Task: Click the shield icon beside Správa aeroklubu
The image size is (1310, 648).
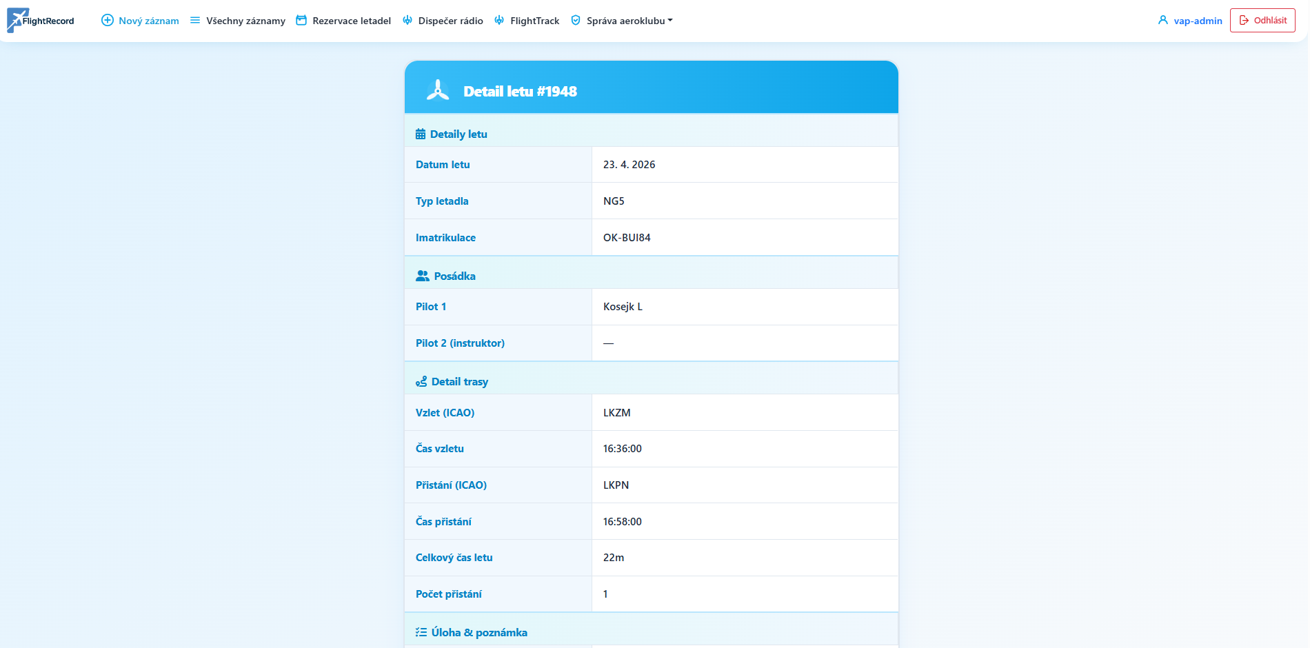Action: tap(576, 21)
